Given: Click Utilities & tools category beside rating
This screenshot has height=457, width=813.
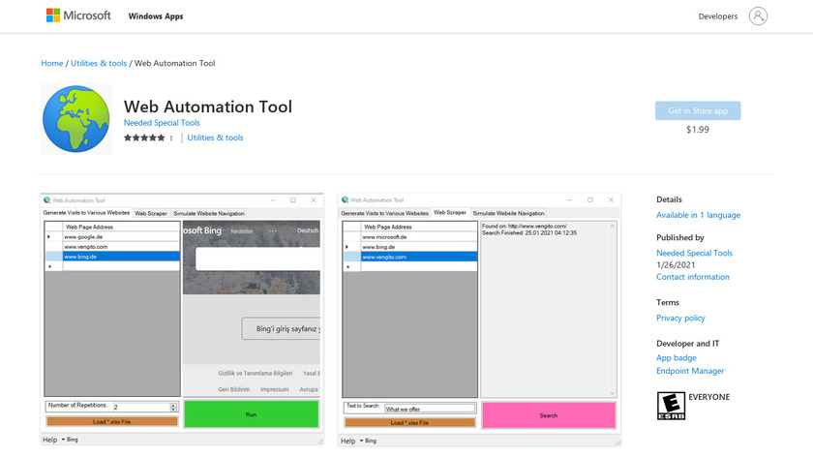Looking at the screenshot, I should click(215, 138).
